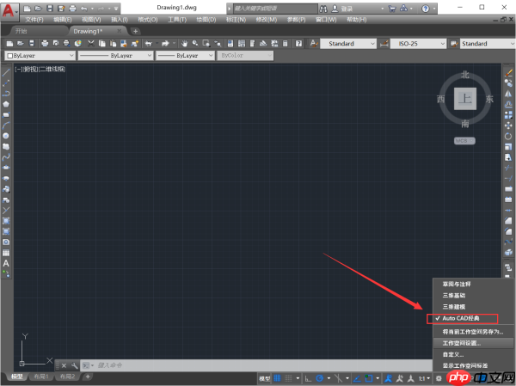Add a new layout with plus button
The width and height of the screenshot is (516, 386).
click(88, 377)
